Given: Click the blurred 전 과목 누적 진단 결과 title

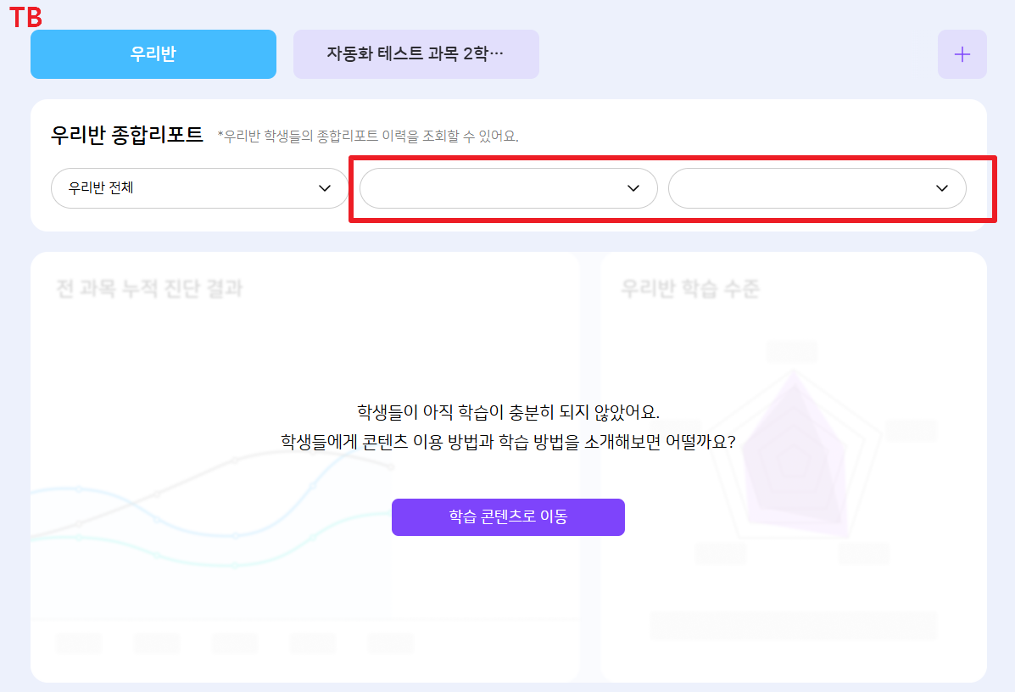Looking at the screenshot, I should pyautogui.click(x=149, y=288).
